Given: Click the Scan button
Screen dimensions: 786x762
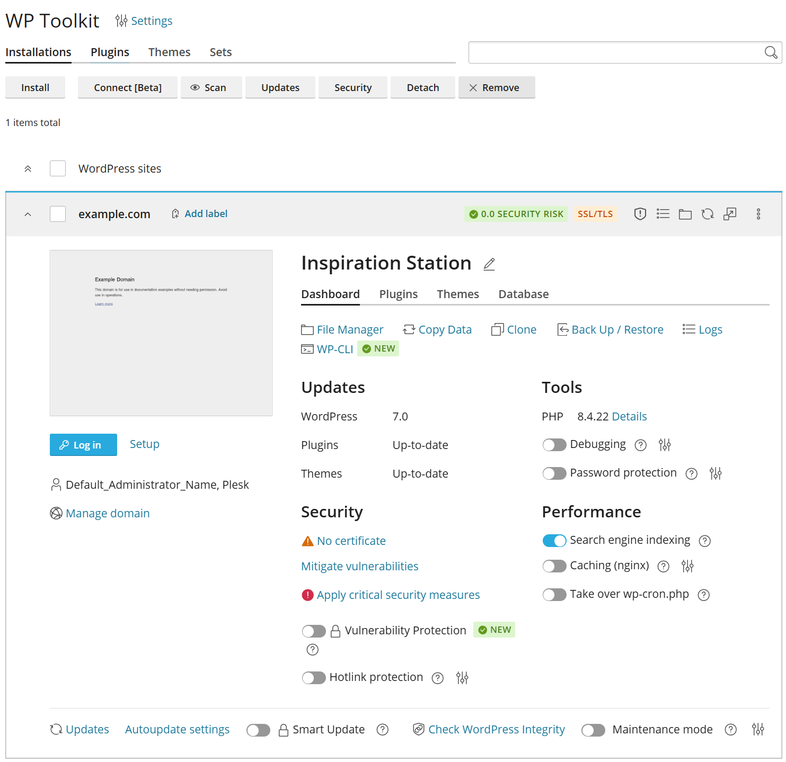Looking at the screenshot, I should click(211, 87).
